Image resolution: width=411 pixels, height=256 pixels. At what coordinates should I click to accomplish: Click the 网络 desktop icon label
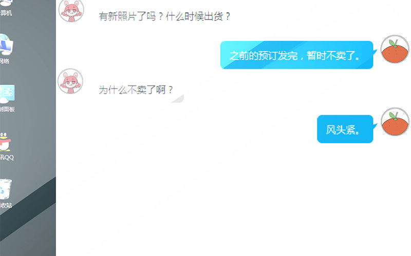tap(5, 61)
